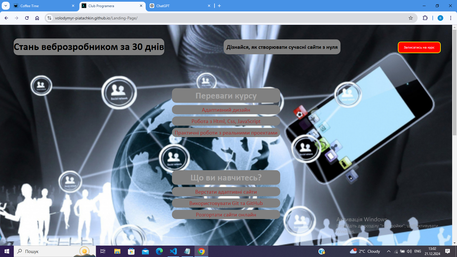Open Microsoft Store from the taskbar
Viewport: 457px width, 257px height.
point(131,251)
